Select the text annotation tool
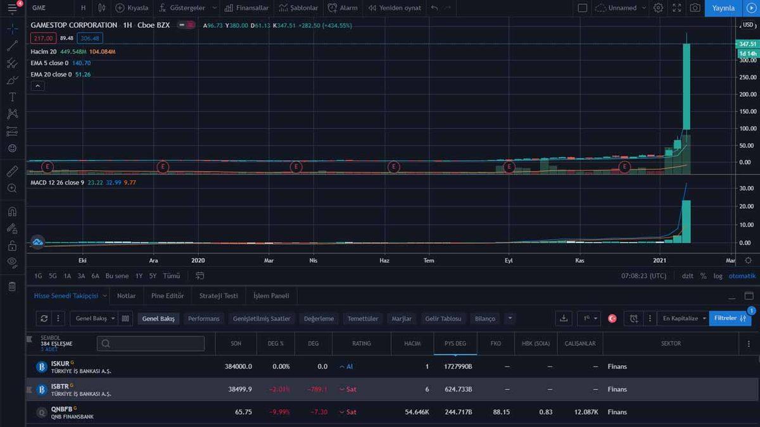Screen dimensions: 760x427 [13, 96]
